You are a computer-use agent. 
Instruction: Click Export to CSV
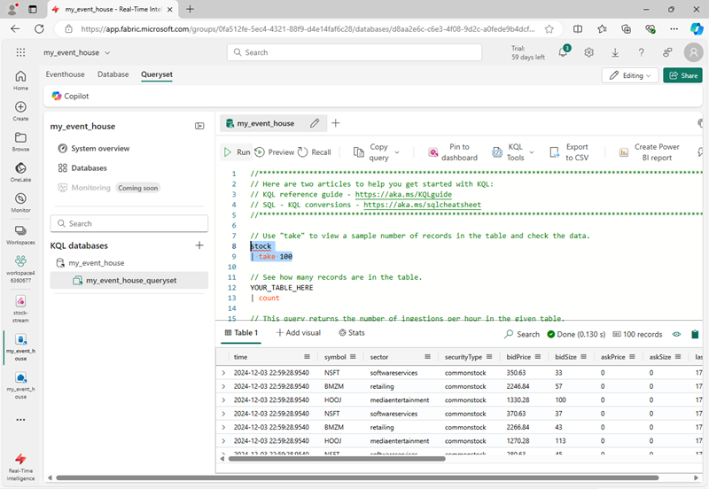pyautogui.click(x=569, y=152)
